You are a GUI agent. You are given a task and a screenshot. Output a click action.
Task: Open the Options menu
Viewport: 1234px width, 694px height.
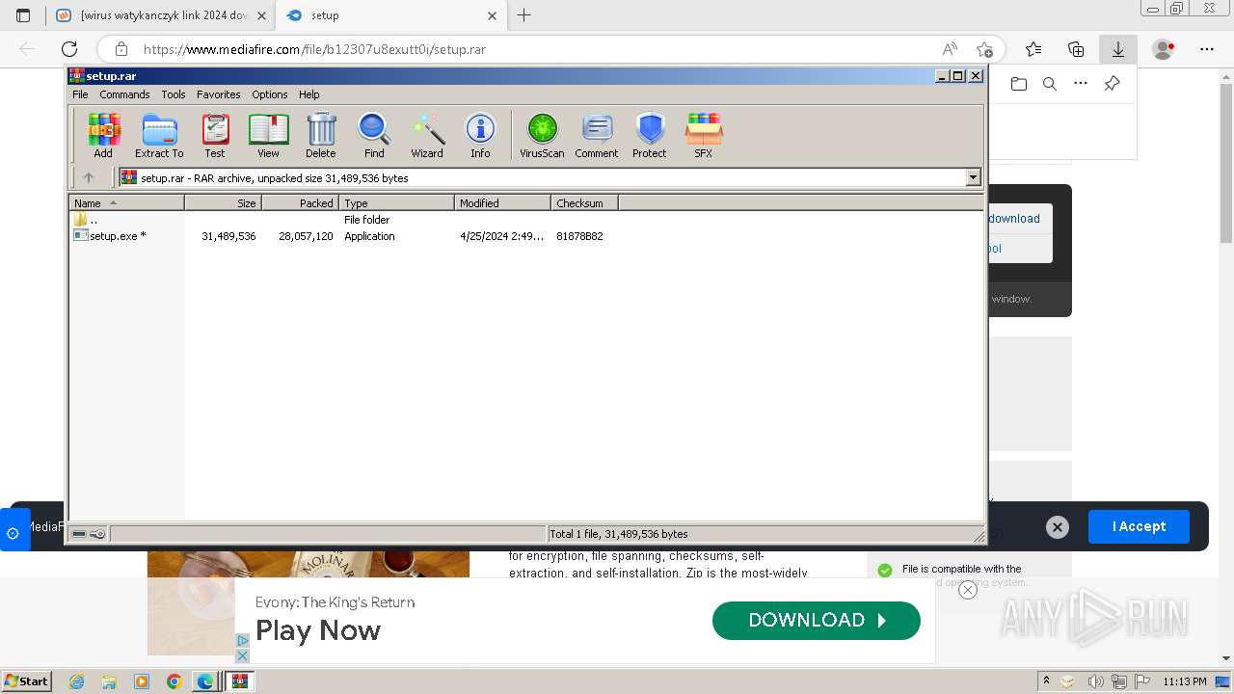pyautogui.click(x=270, y=94)
